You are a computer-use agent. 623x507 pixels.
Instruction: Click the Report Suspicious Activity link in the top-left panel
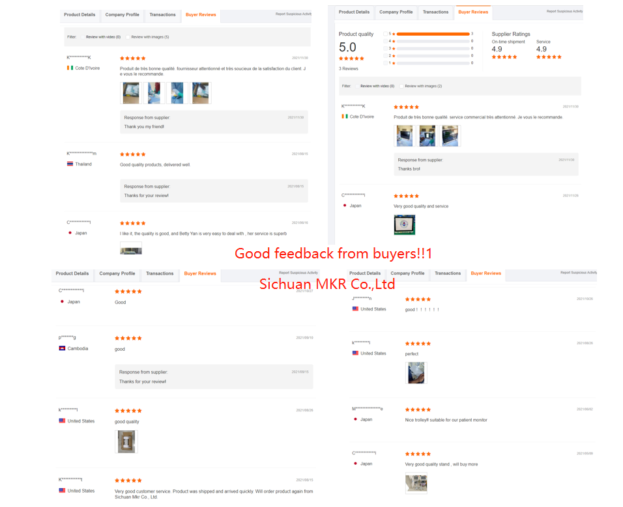click(293, 14)
